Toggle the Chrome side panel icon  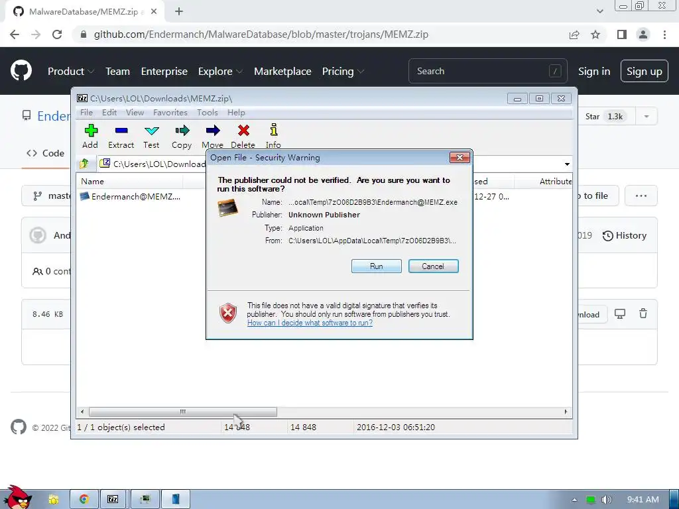click(x=622, y=34)
